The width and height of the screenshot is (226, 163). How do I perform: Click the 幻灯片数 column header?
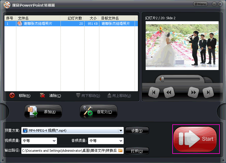(x=72, y=18)
